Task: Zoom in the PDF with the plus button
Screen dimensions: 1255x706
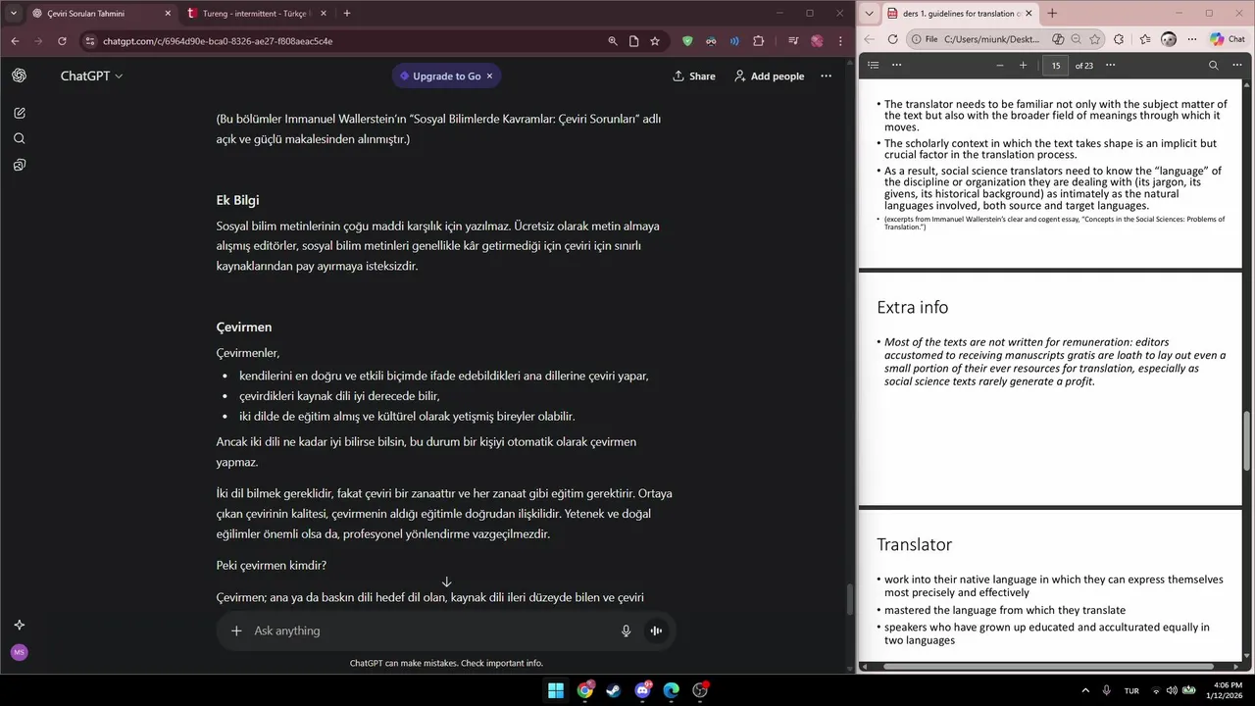Action: [x=1023, y=65]
